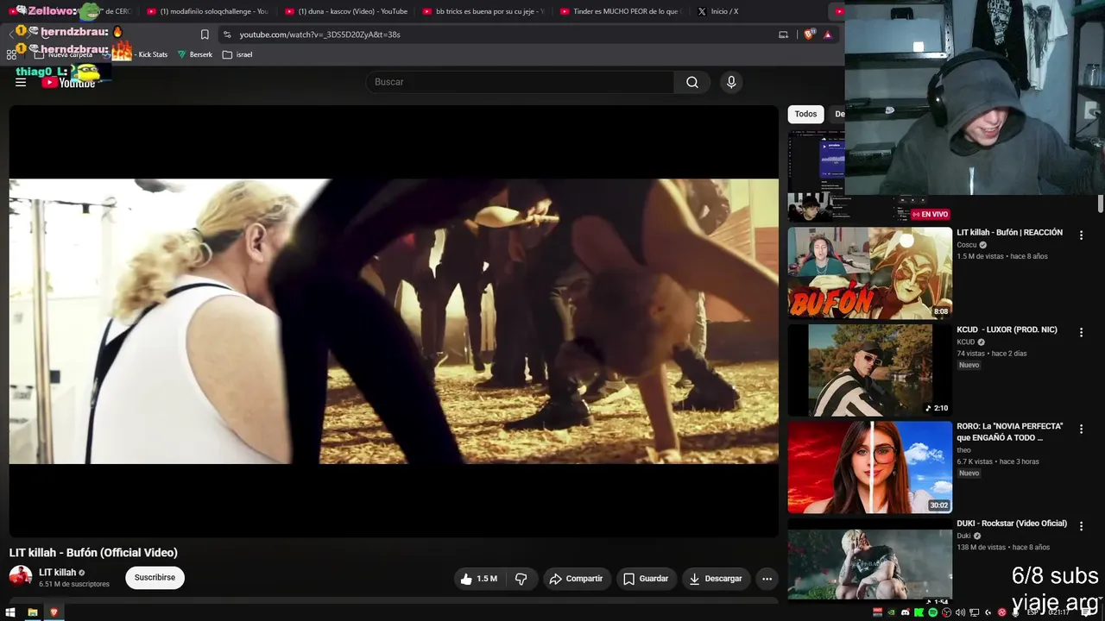Viewport: 1105px width, 621px height.
Task: Open the cast/screen icon in the address bar
Action: point(784,34)
